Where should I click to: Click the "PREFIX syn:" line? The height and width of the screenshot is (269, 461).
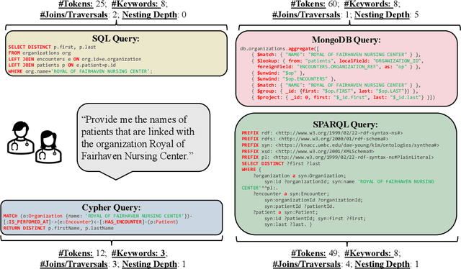point(341,145)
